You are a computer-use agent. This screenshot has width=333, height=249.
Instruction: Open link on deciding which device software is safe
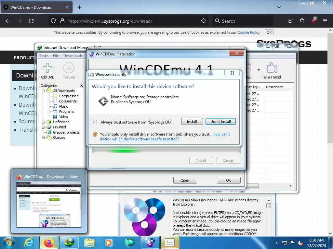(165, 136)
